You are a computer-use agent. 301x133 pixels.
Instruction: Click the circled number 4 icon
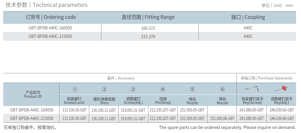163,89
